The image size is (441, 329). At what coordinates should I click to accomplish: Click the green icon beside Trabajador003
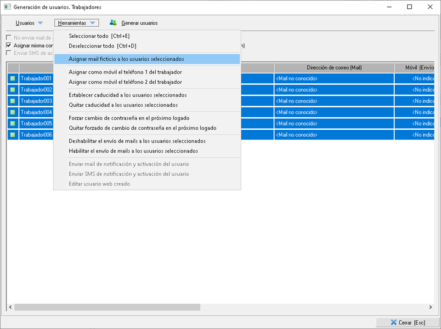13,101
